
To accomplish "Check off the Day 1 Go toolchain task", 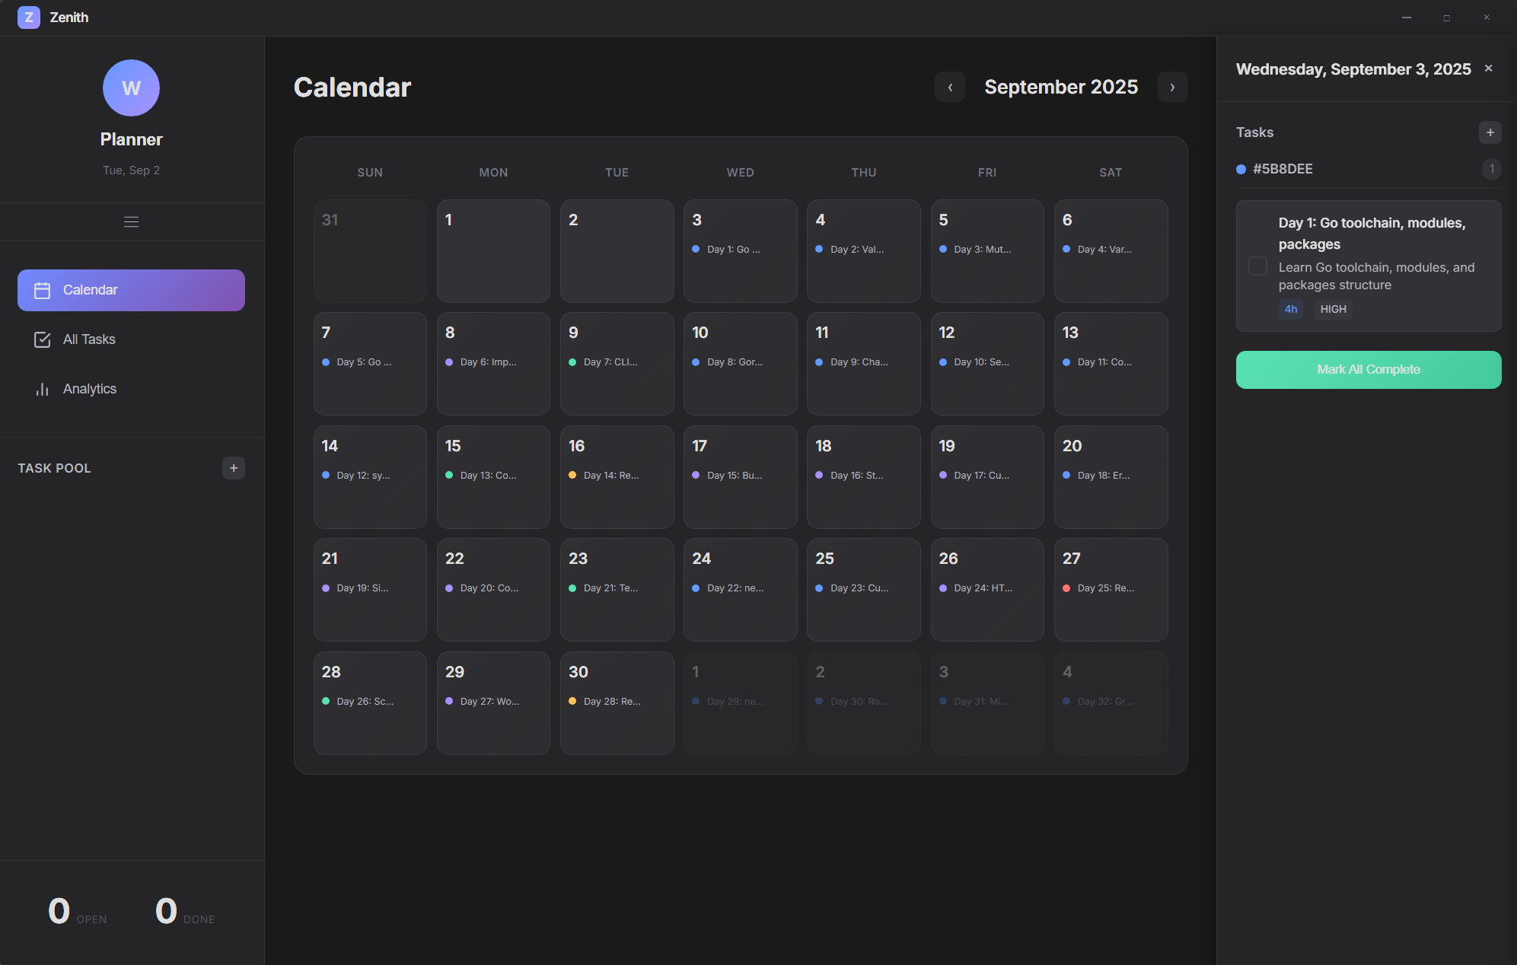I will click(x=1259, y=266).
